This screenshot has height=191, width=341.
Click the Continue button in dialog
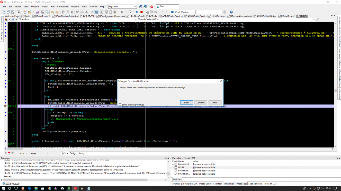[x=201, y=102]
